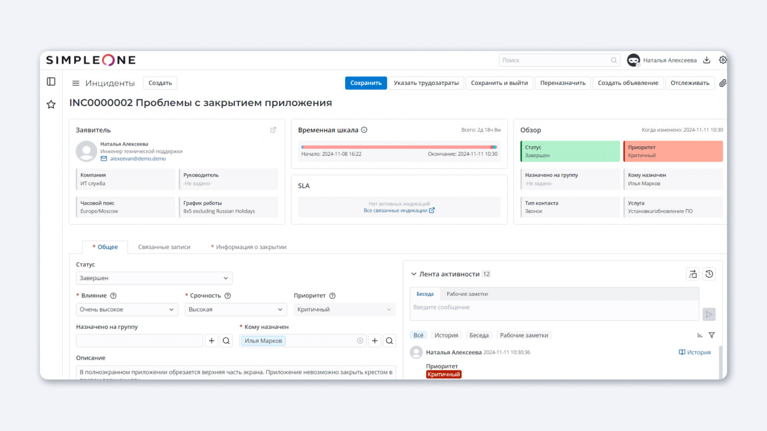Viewport: 767px width, 431px height.
Task: Click help icon next to Приоритет field
Action: pos(332,295)
